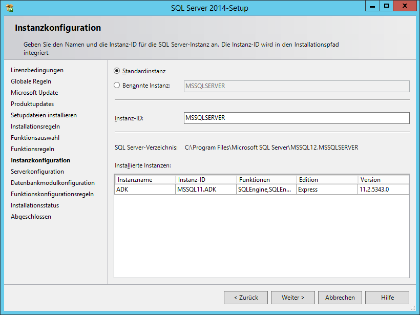Select the Benannte Instanz radio button
This screenshot has width=420, height=315.
click(117, 86)
